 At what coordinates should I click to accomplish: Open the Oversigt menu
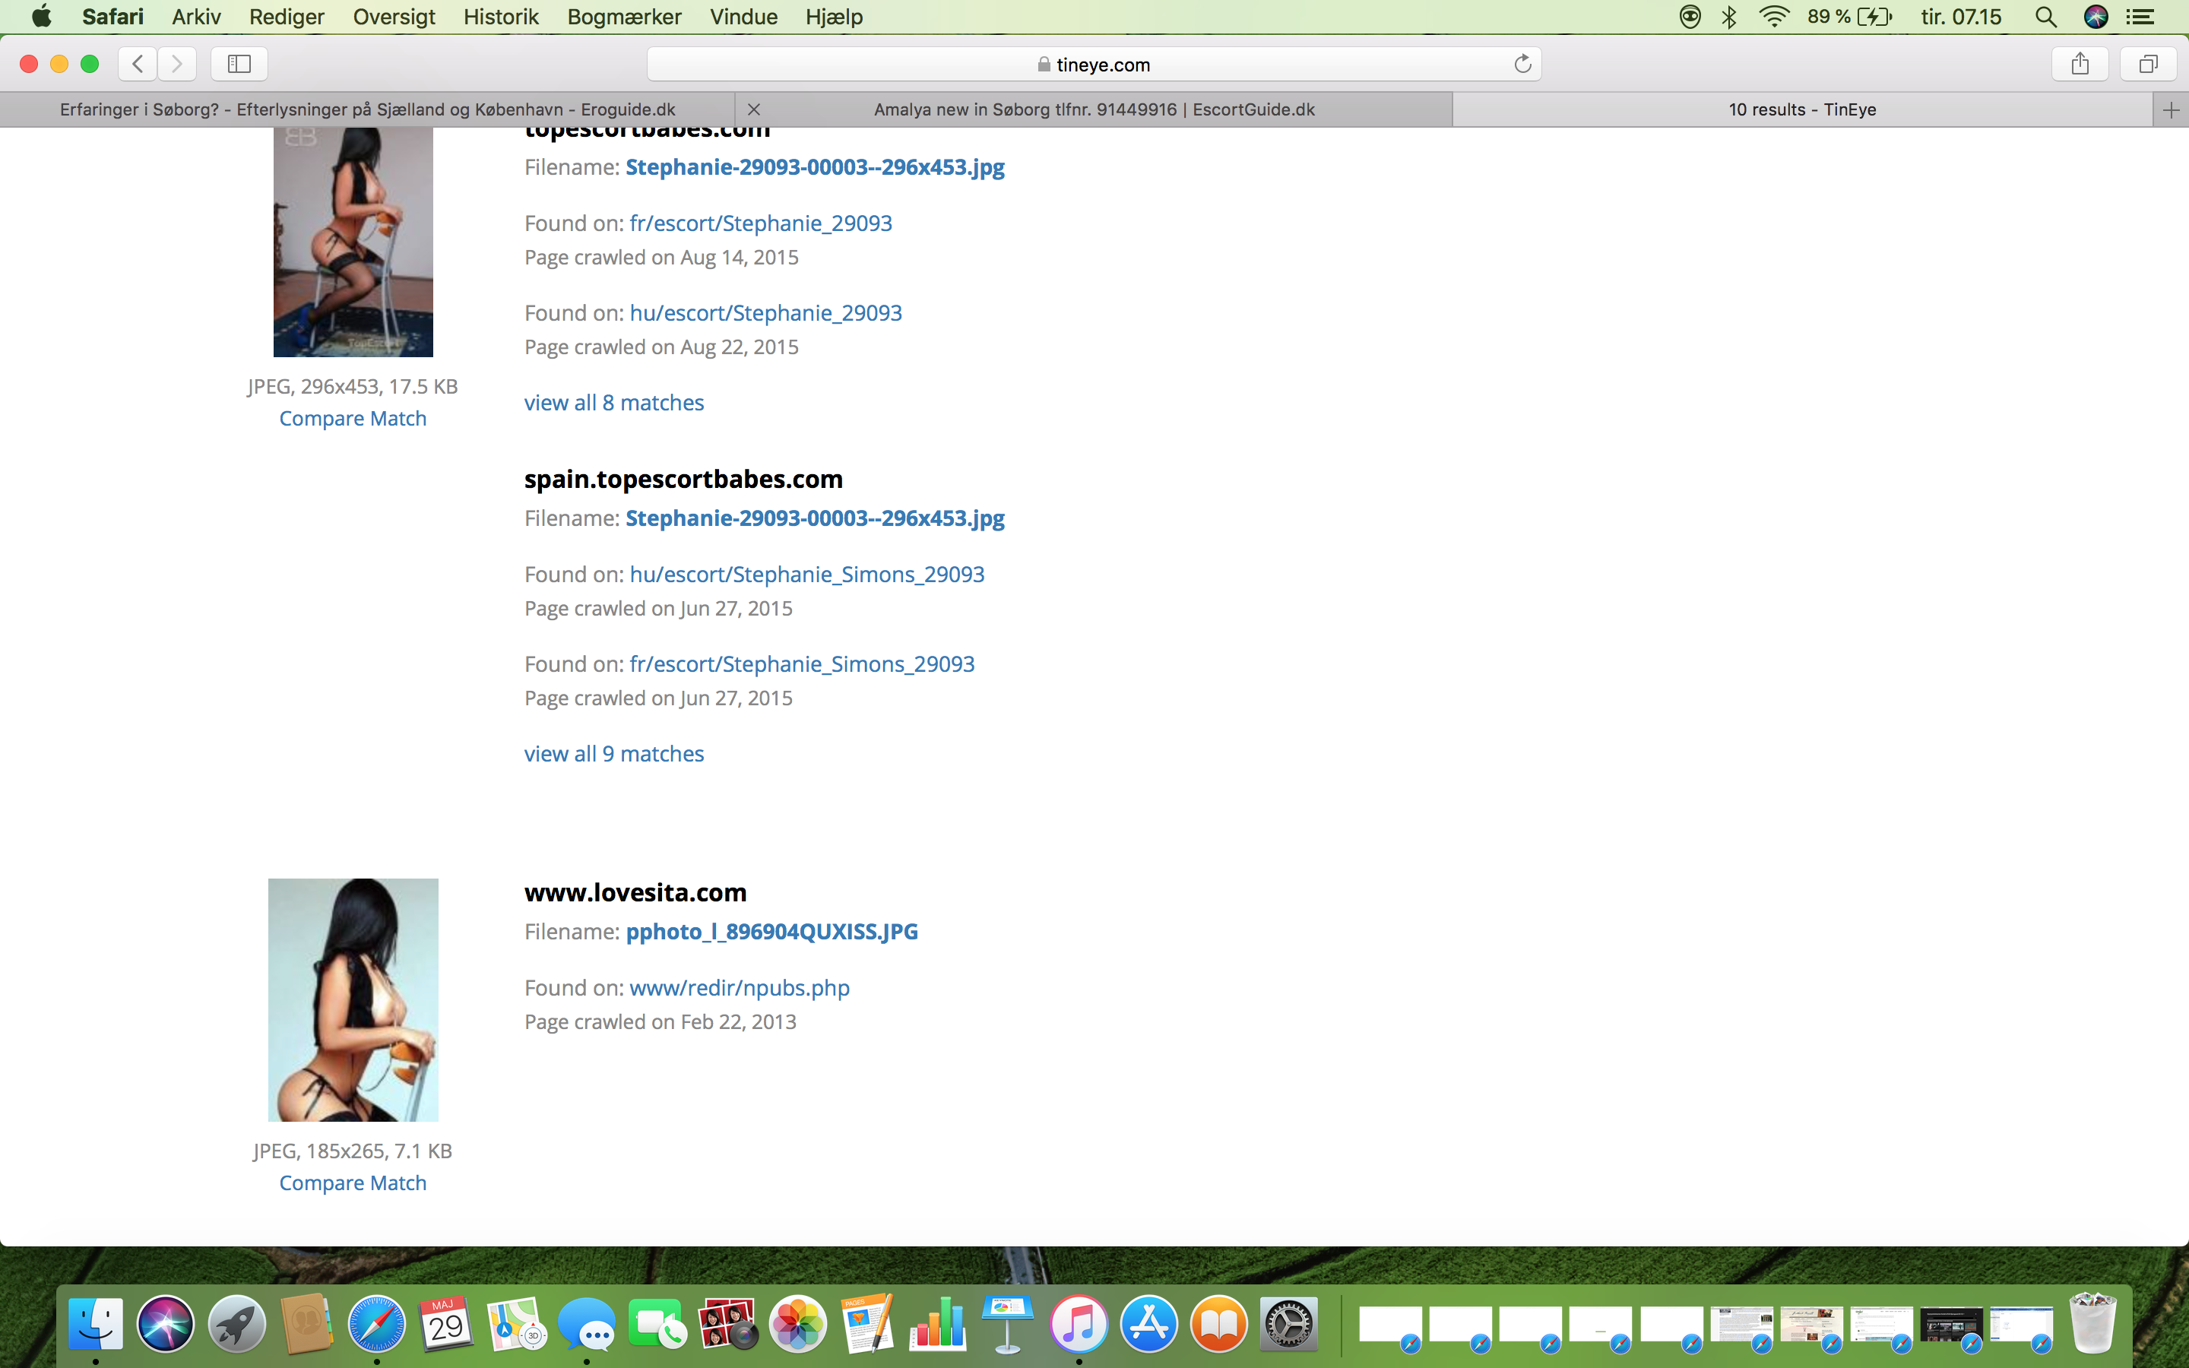coord(394,16)
